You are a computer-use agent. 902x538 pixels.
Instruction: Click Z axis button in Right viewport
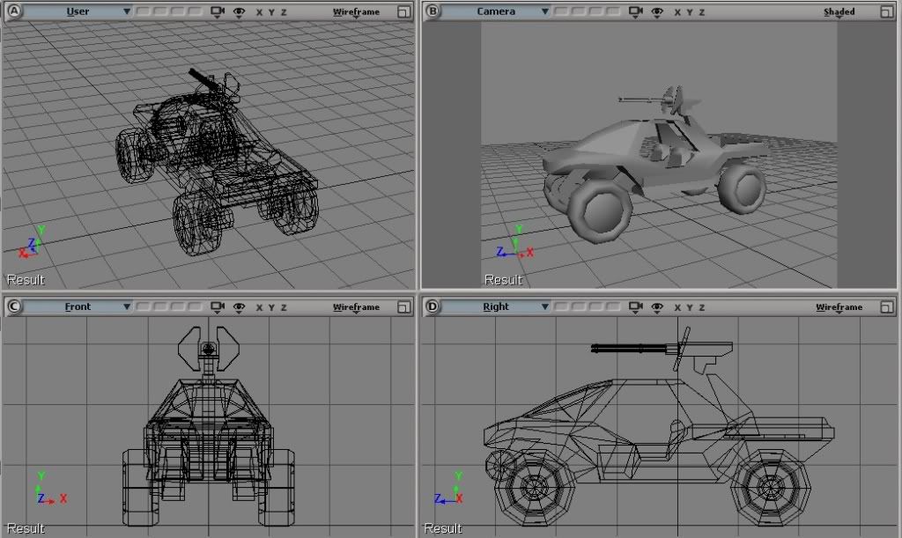[702, 307]
